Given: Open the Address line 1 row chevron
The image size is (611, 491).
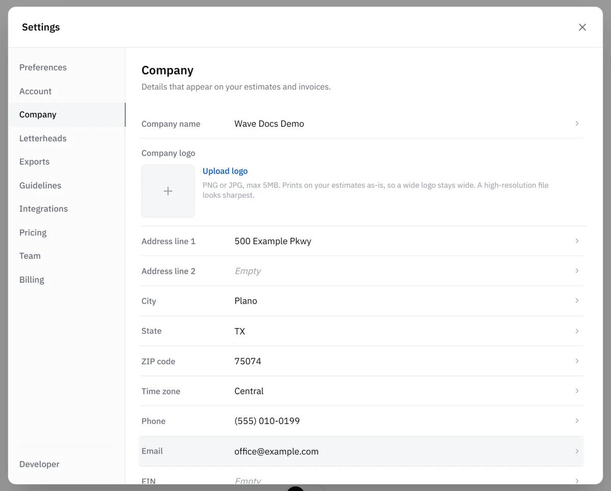Looking at the screenshot, I should (577, 241).
